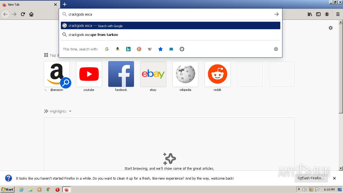Launch Internet Explorer from the taskbar
Image resolution: width=343 pixels, height=193 pixels.
21,190
